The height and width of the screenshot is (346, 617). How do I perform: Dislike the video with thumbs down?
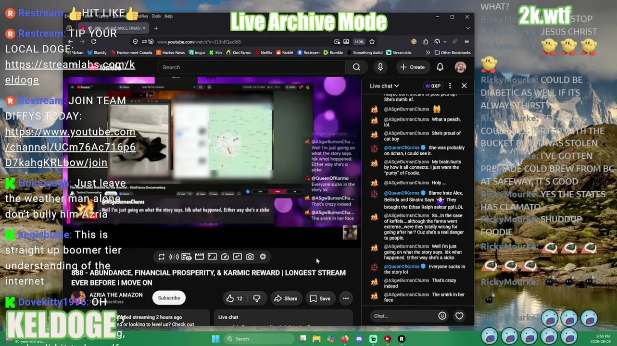tap(257, 298)
